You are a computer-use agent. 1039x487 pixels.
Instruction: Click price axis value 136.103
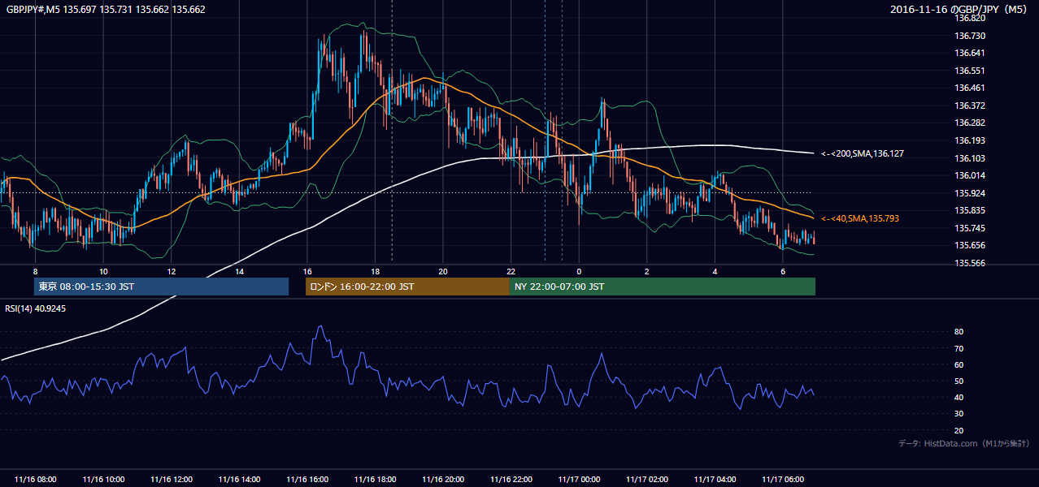tap(971, 158)
